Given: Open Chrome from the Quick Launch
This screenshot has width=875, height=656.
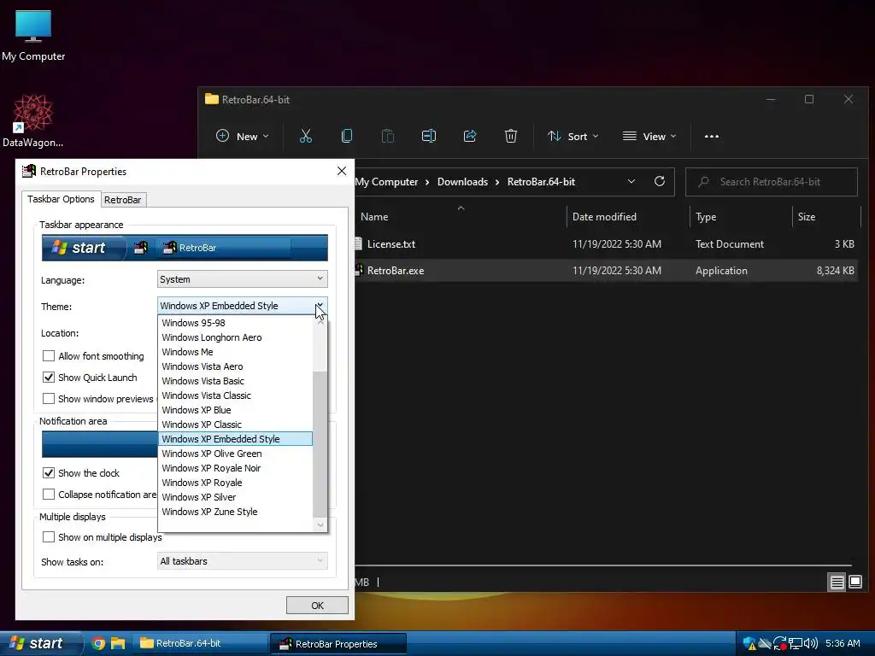Looking at the screenshot, I should click(98, 643).
